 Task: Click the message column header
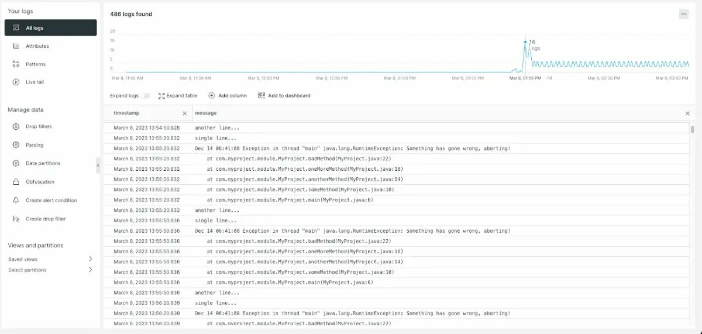(x=206, y=113)
